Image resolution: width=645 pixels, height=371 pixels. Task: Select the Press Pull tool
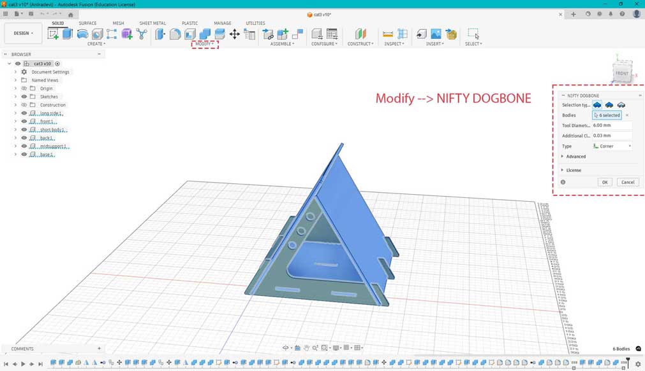(x=160, y=34)
